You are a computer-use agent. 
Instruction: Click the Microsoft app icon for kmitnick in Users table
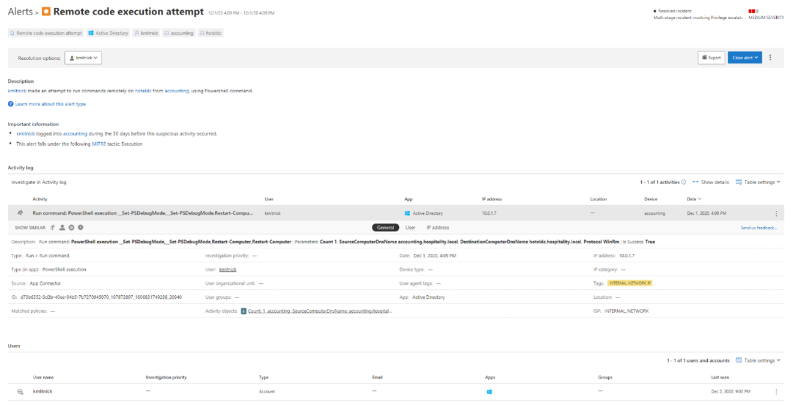pyautogui.click(x=490, y=391)
